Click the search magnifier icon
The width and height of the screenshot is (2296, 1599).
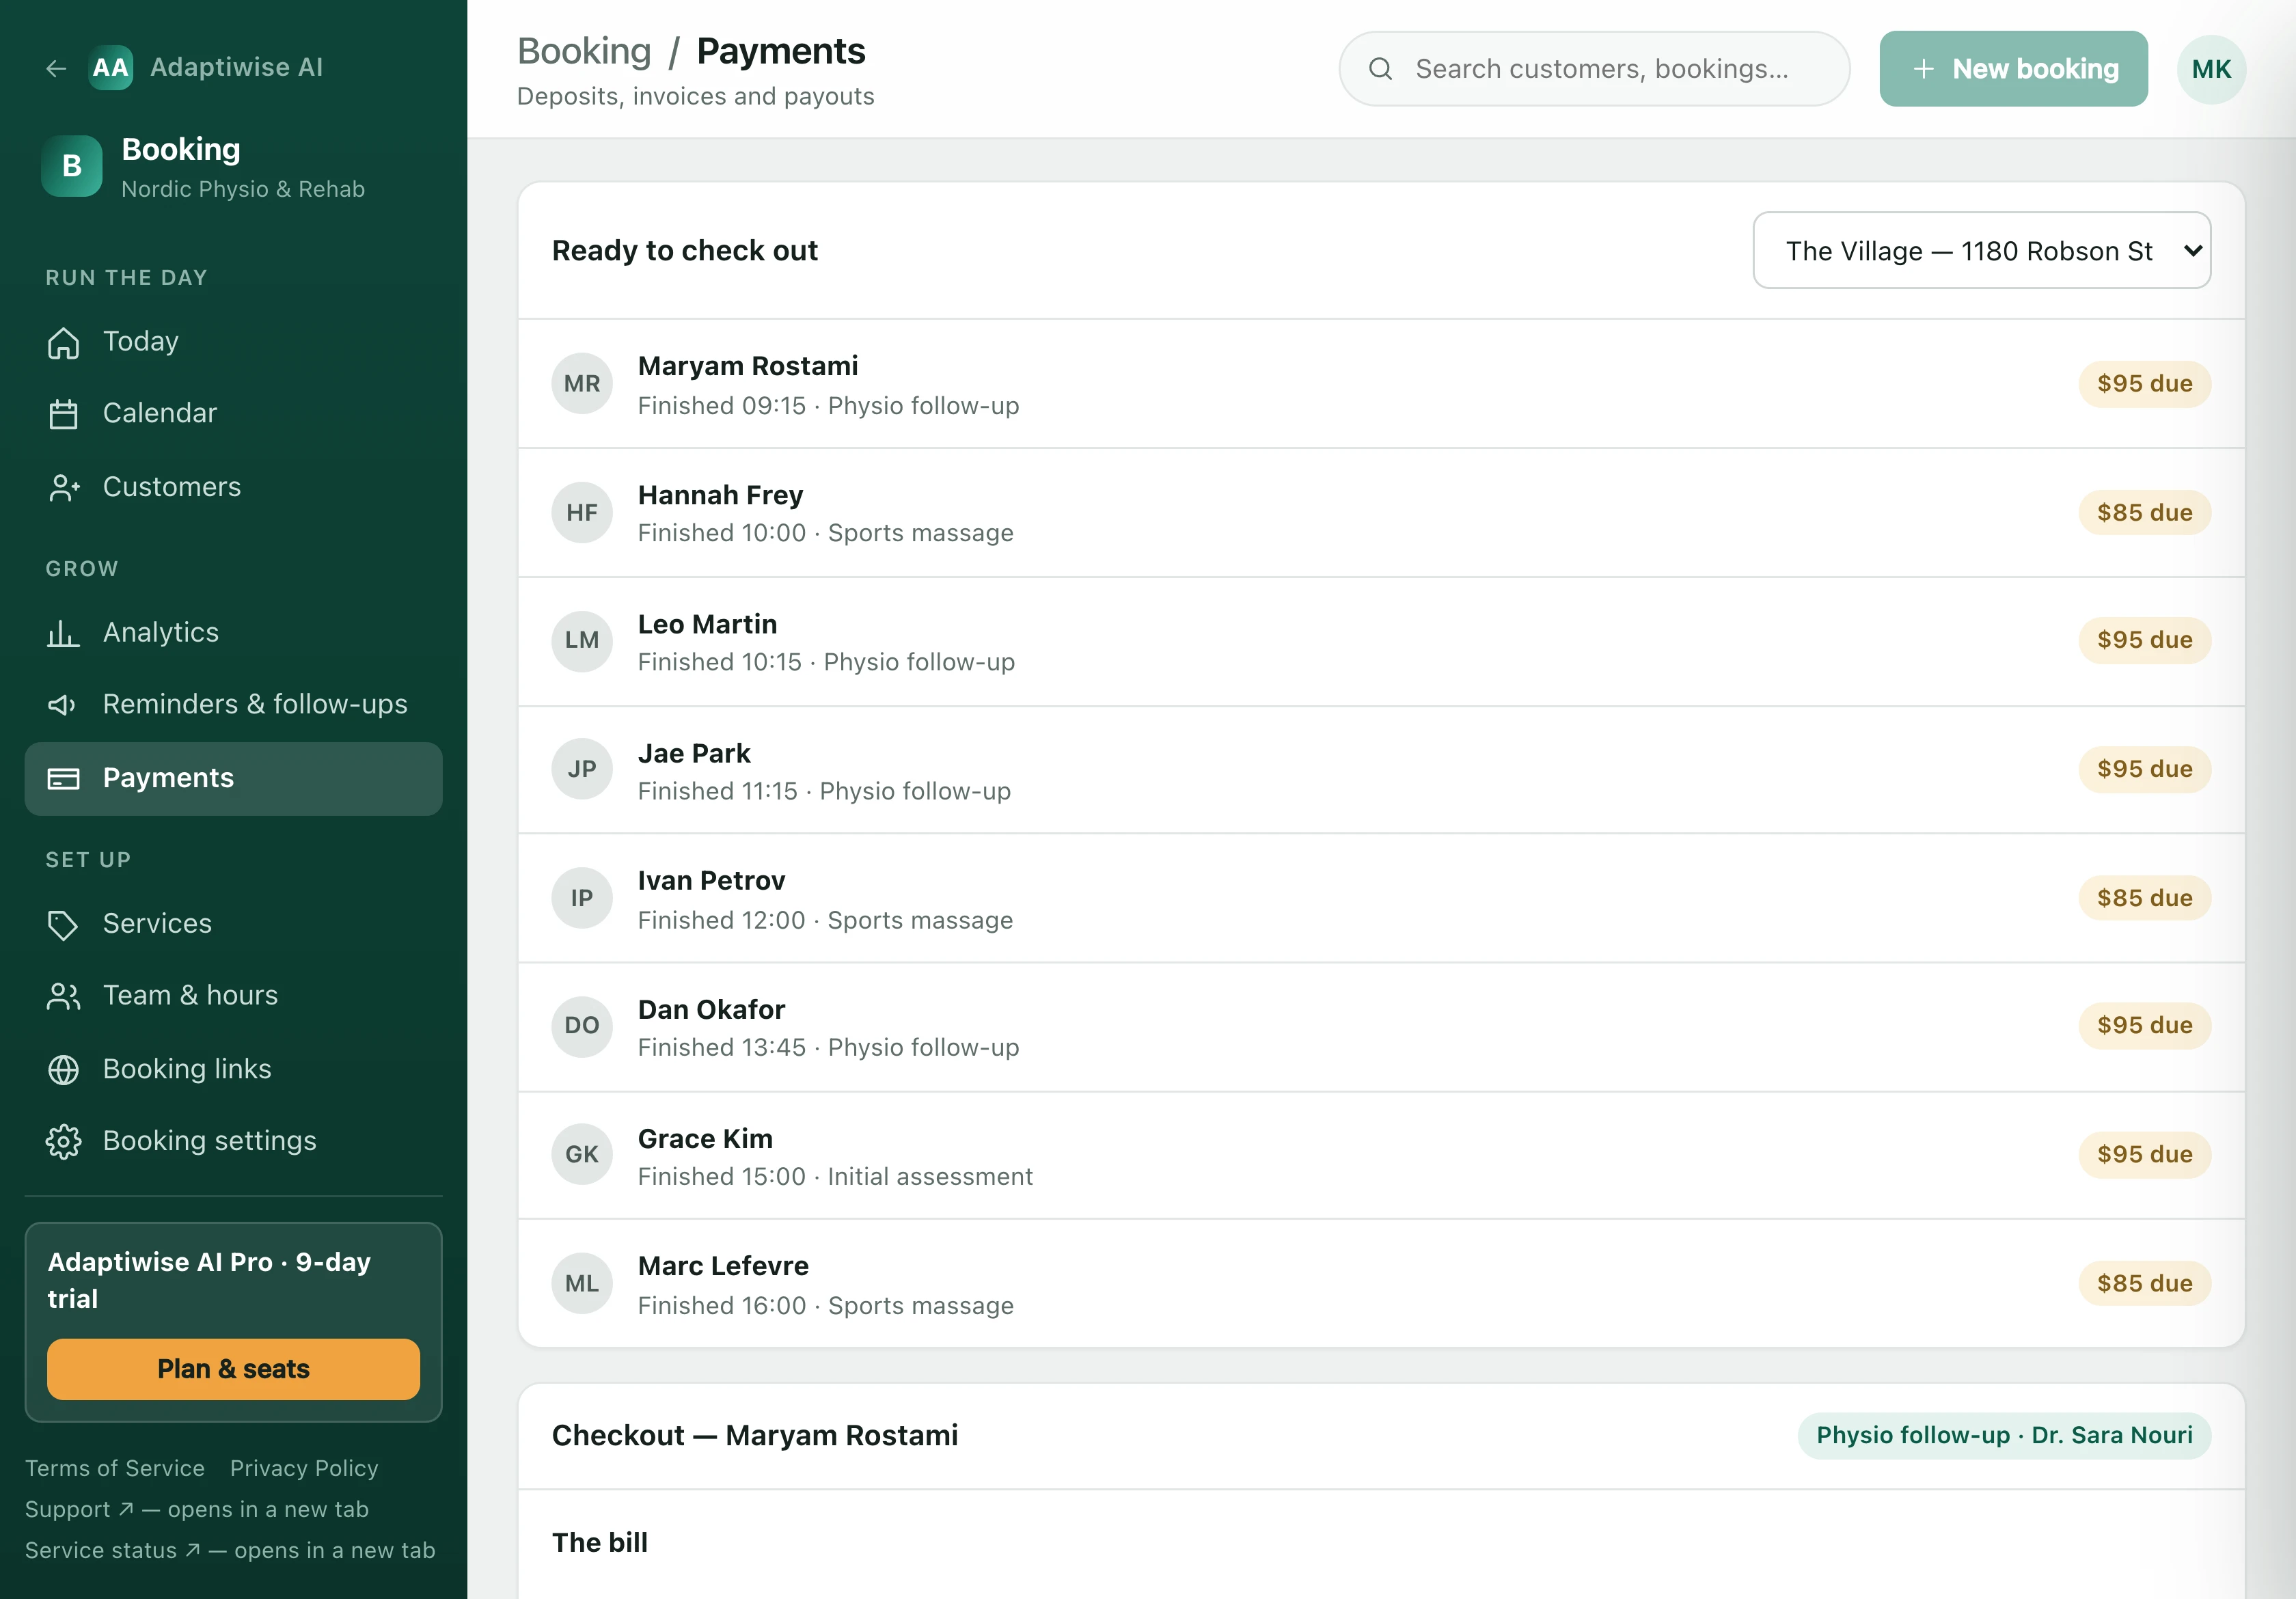pyautogui.click(x=1380, y=69)
